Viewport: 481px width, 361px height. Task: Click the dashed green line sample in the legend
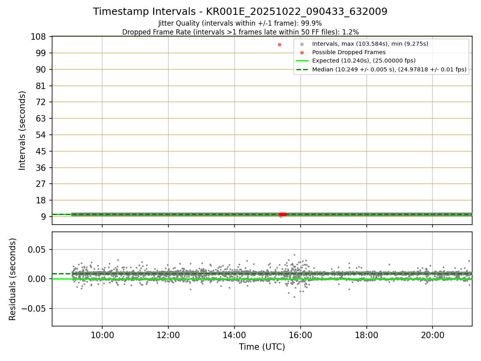point(302,69)
